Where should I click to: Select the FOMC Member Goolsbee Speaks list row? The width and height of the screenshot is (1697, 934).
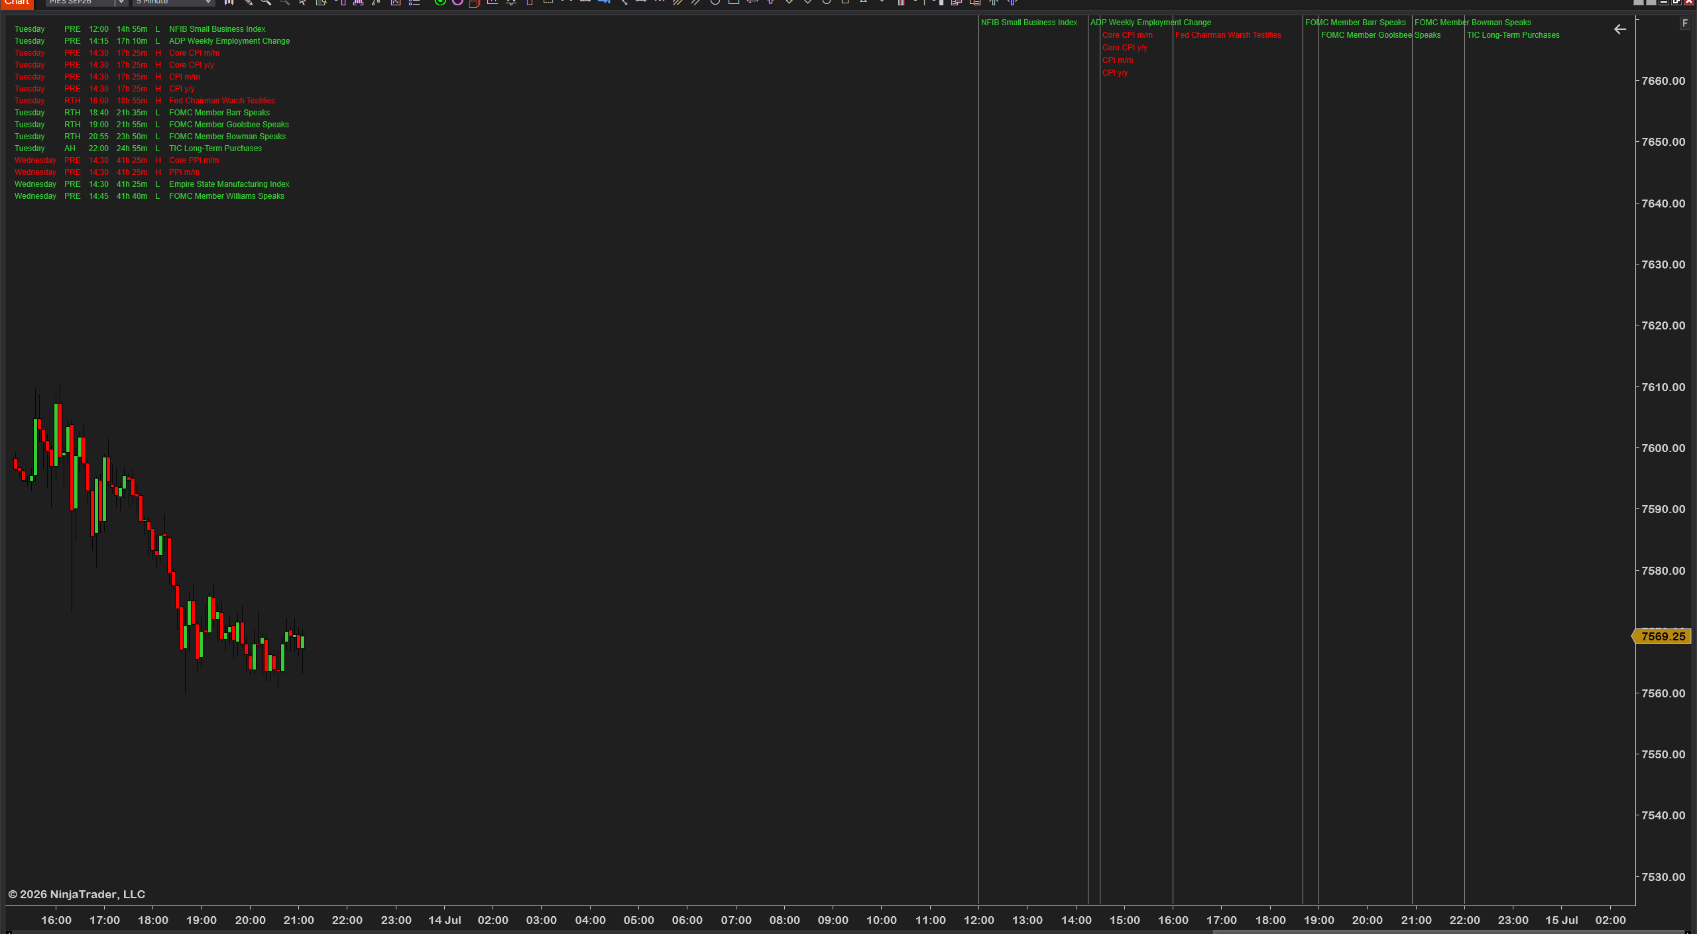pos(151,125)
